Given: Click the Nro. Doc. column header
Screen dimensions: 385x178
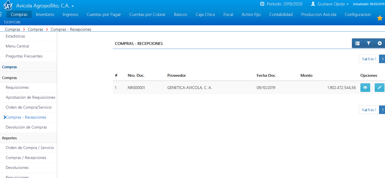Looking at the screenshot, I should click(x=136, y=75).
